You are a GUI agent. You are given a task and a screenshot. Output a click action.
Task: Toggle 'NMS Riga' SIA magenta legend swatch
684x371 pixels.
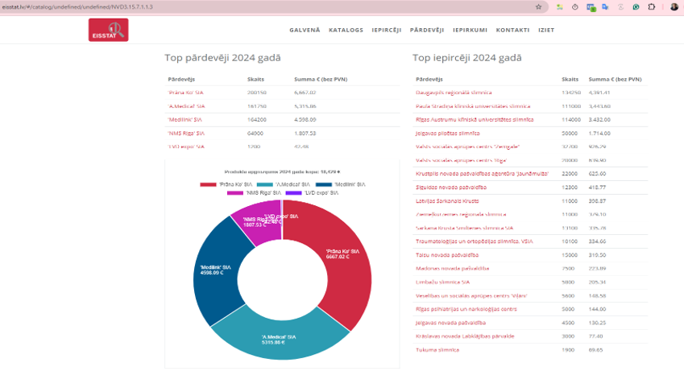pyautogui.click(x=235, y=192)
